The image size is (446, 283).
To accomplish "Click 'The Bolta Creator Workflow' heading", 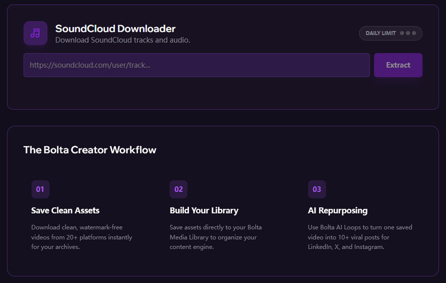I will tap(90, 150).
